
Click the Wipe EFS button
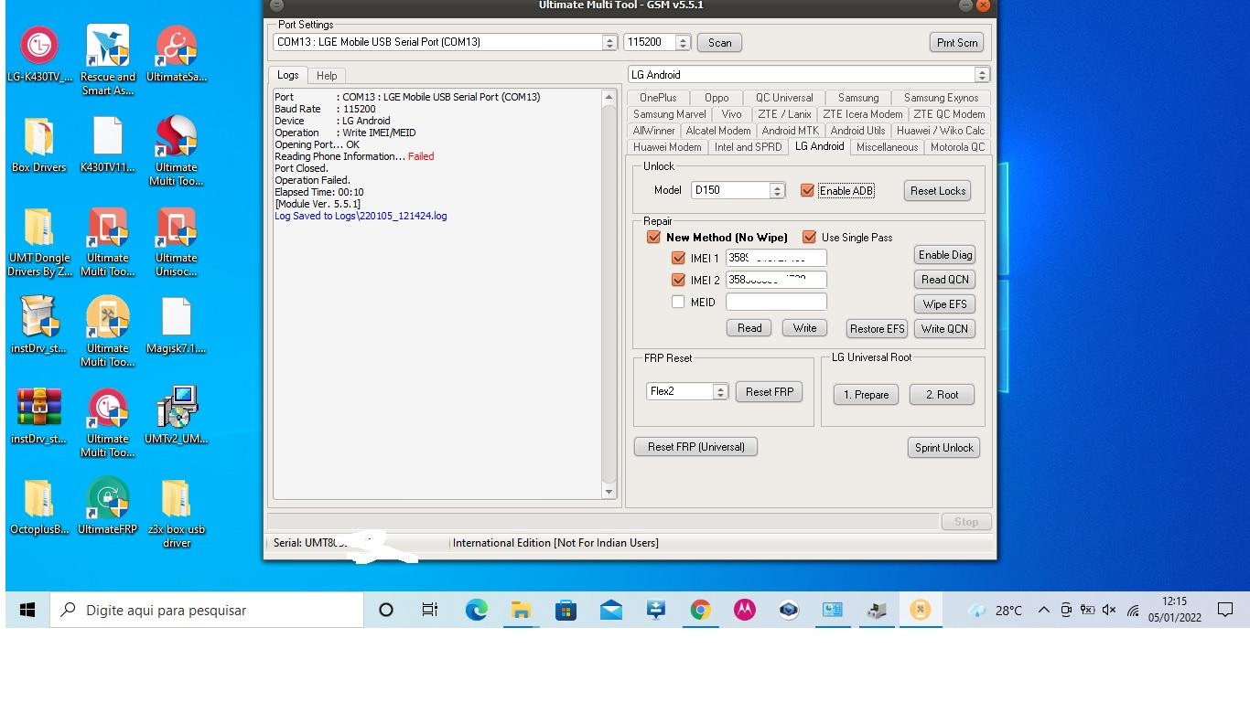point(945,304)
